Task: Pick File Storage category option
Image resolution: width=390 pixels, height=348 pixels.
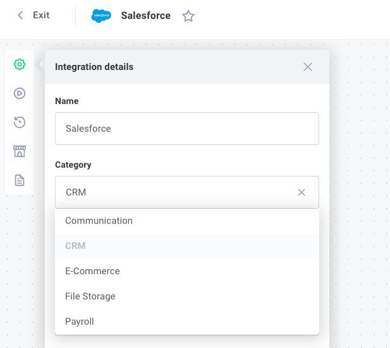Action: click(x=90, y=296)
